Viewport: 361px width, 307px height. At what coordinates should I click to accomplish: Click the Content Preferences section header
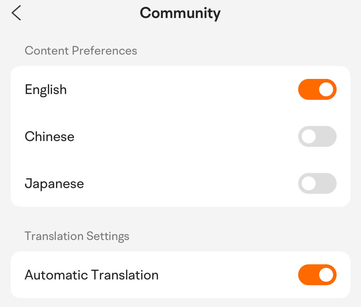pyautogui.click(x=81, y=51)
